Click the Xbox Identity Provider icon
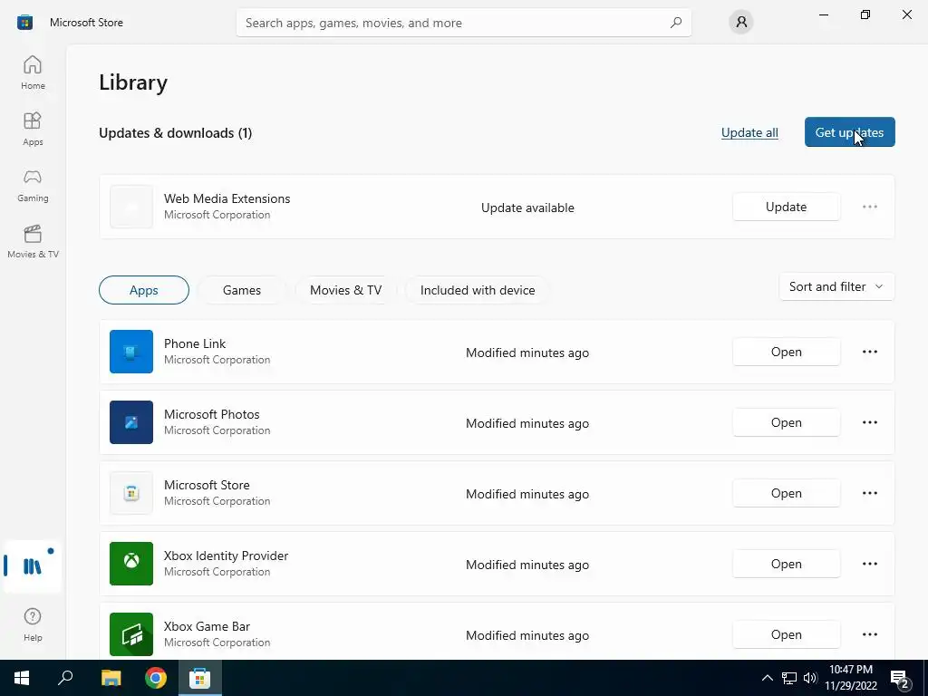Screen dimensions: 928x696 (x=131, y=564)
